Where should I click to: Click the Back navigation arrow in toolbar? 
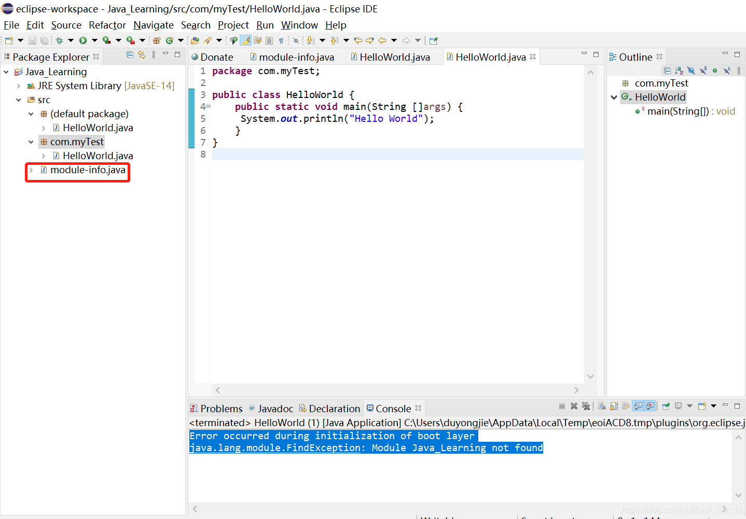pyautogui.click(x=382, y=40)
